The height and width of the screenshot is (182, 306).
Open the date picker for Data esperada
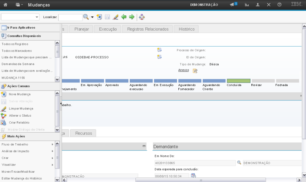tap(193, 176)
